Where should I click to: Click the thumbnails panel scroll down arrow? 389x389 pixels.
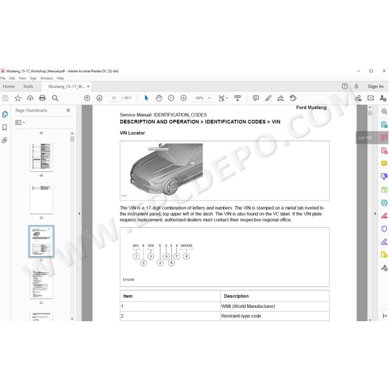coord(72,319)
